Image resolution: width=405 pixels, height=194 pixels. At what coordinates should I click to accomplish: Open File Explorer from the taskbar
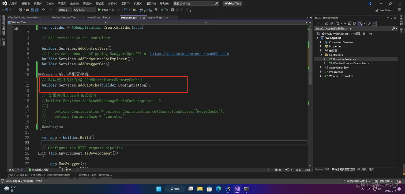[200, 189]
